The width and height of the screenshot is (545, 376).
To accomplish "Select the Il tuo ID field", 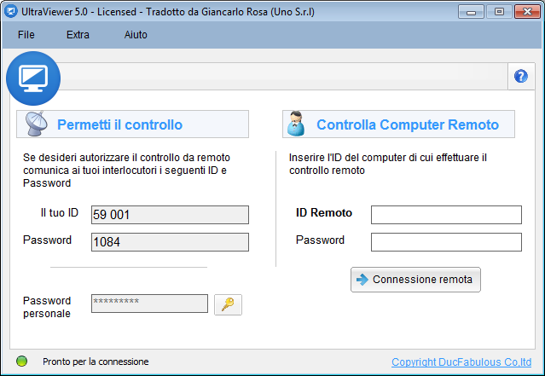I will (170, 215).
